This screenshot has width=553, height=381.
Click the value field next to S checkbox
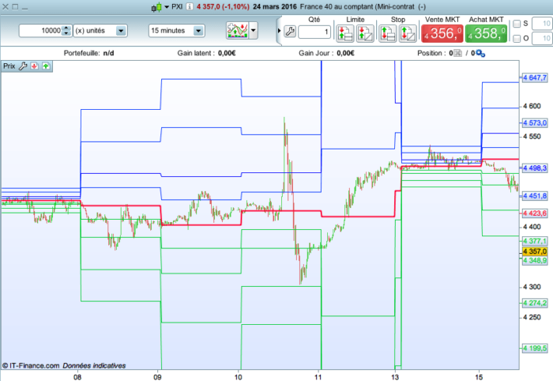pyautogui.click(x=542, y=24)
